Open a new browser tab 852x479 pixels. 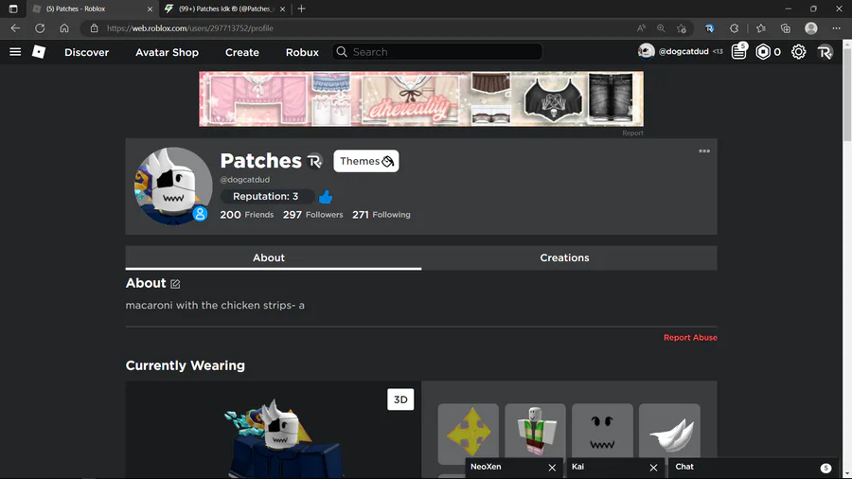302,9
